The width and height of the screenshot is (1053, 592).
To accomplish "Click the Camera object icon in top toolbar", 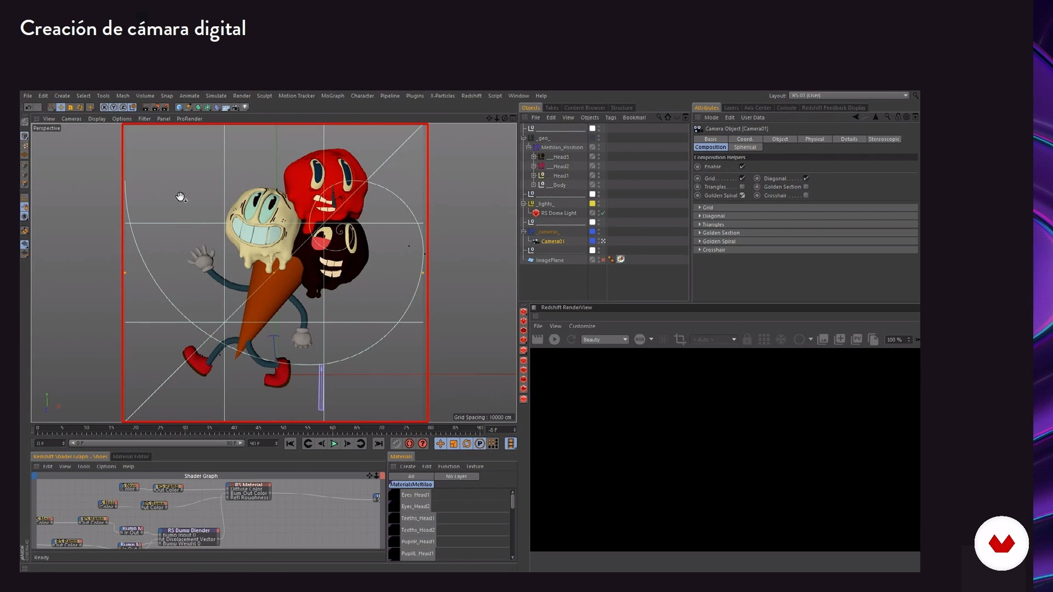I will [236, 107].
